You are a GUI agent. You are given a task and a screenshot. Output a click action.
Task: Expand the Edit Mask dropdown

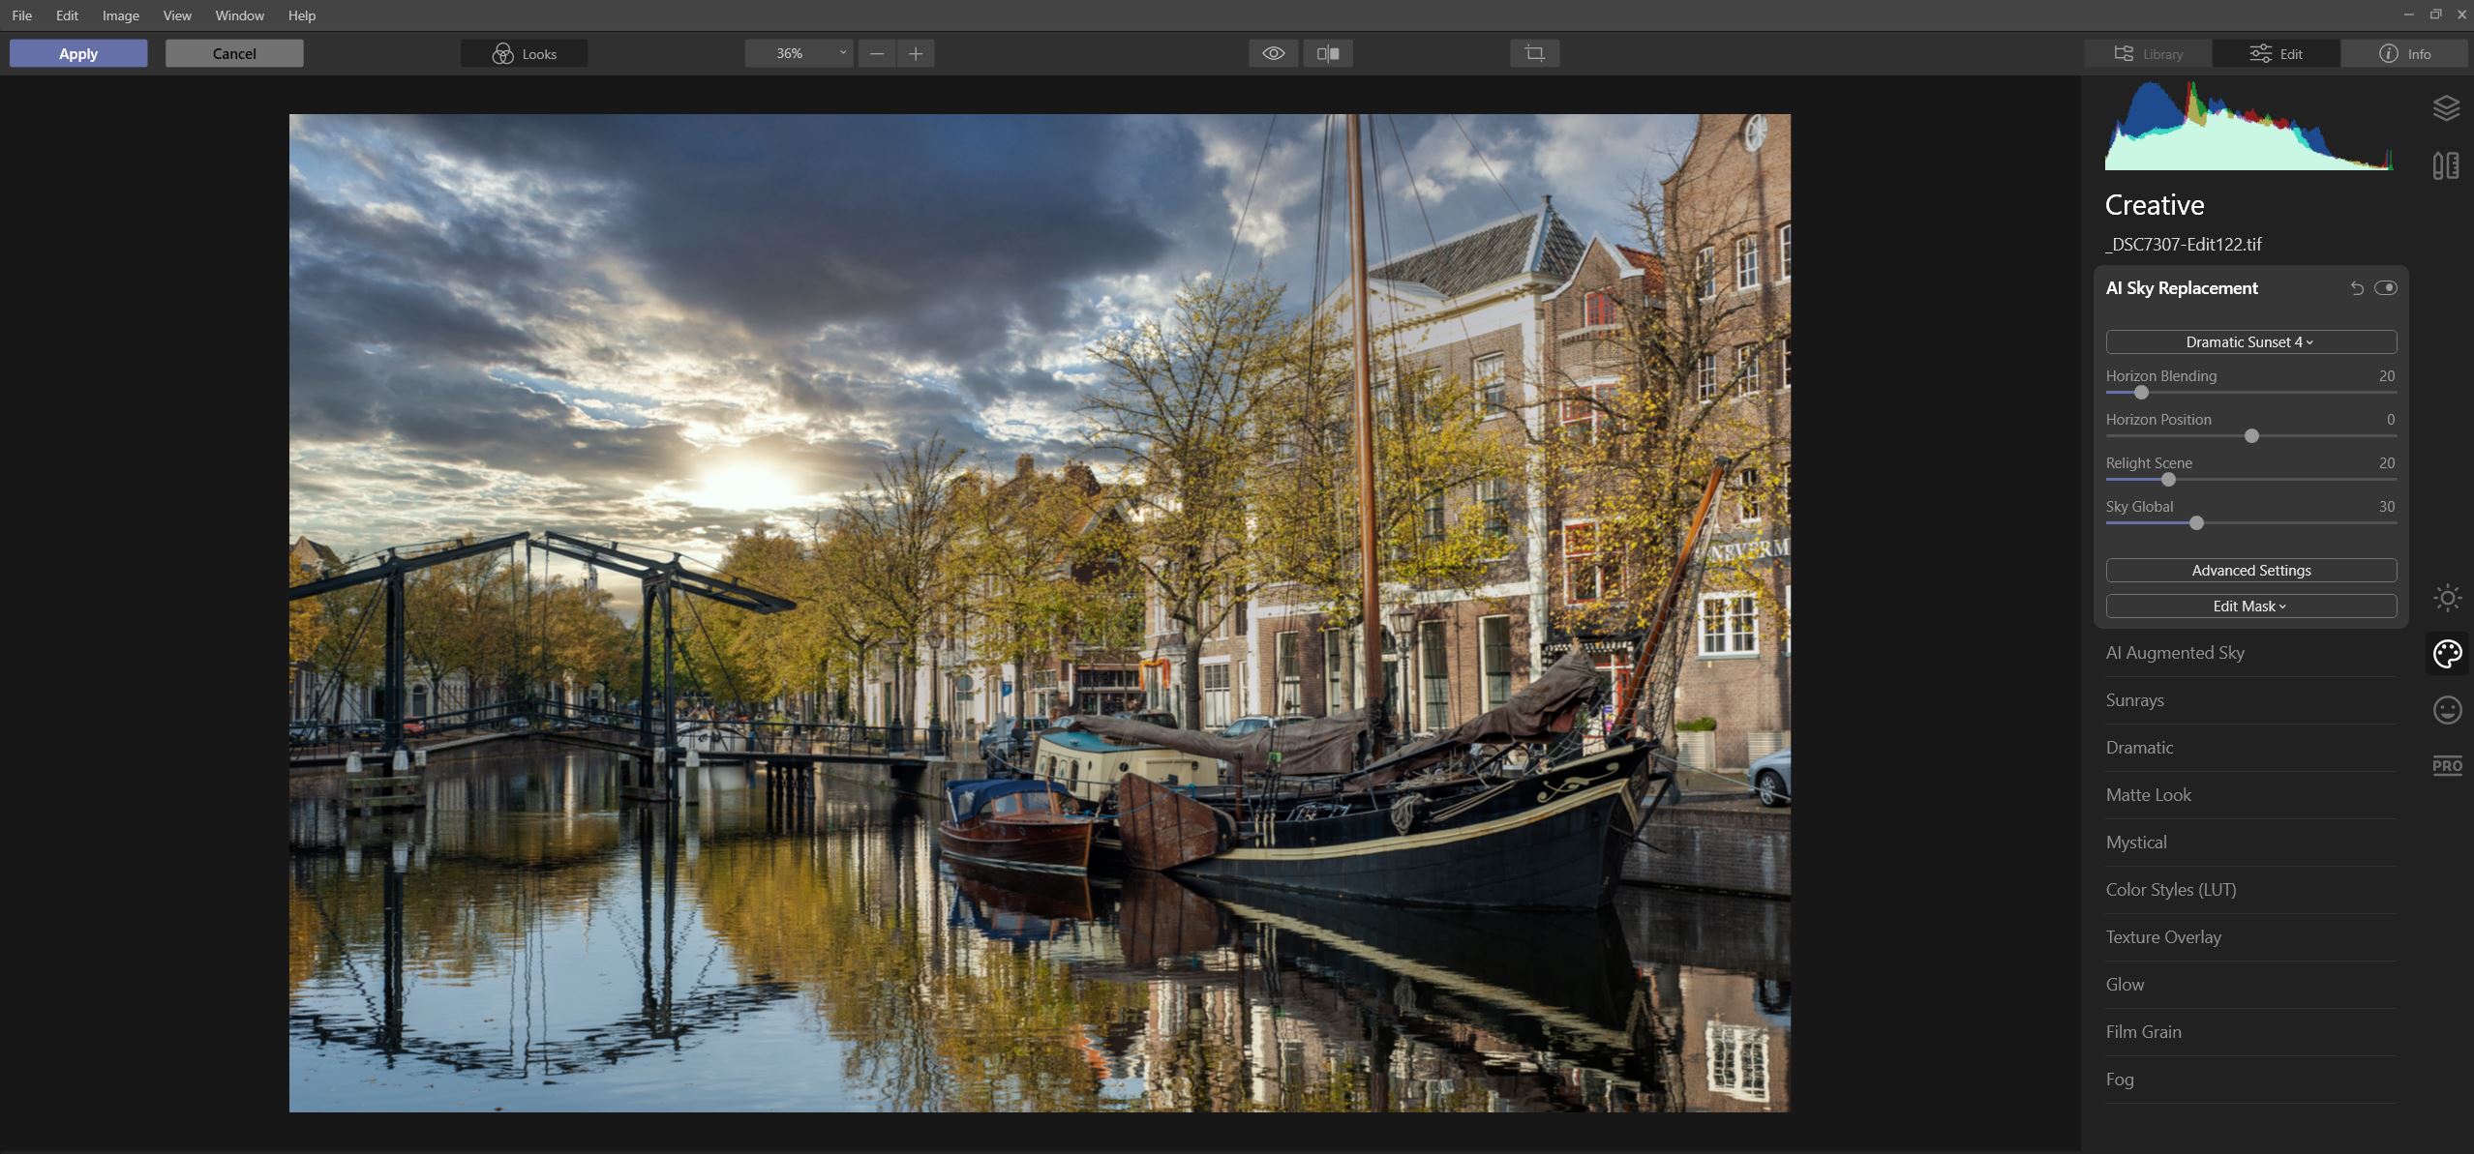click(x=2250, y=607)
